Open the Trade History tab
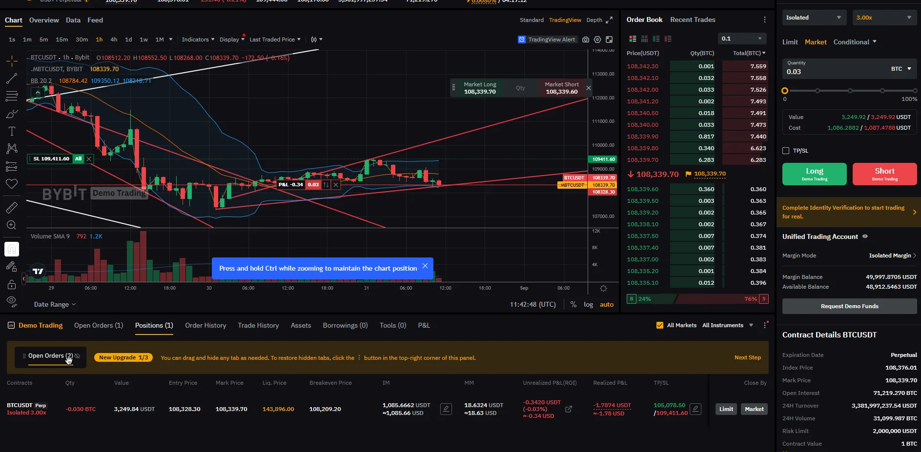This screenshot has width=921, height=452. tap(258, 325)
